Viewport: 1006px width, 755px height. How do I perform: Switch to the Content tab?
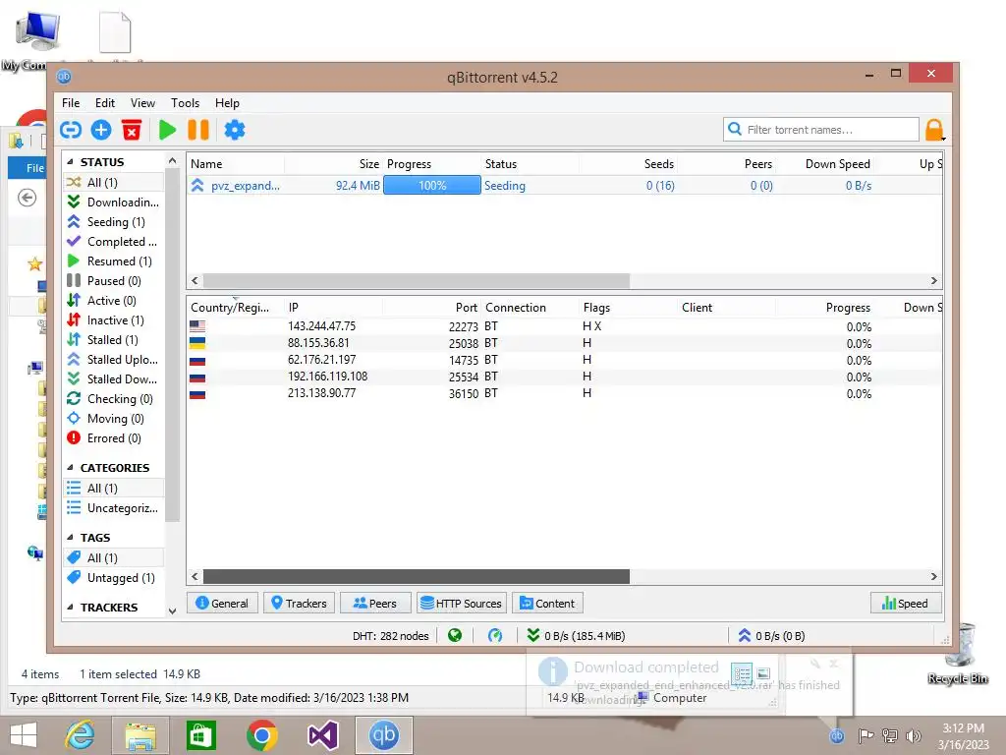[x=547, y=604]
